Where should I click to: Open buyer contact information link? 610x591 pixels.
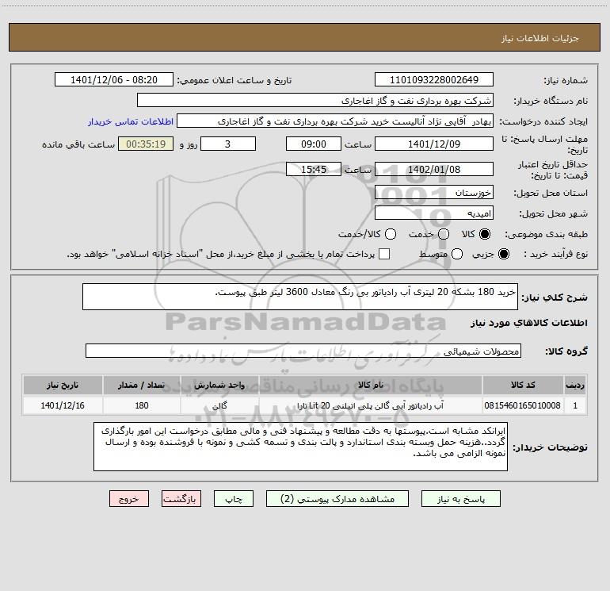point(131,121)
